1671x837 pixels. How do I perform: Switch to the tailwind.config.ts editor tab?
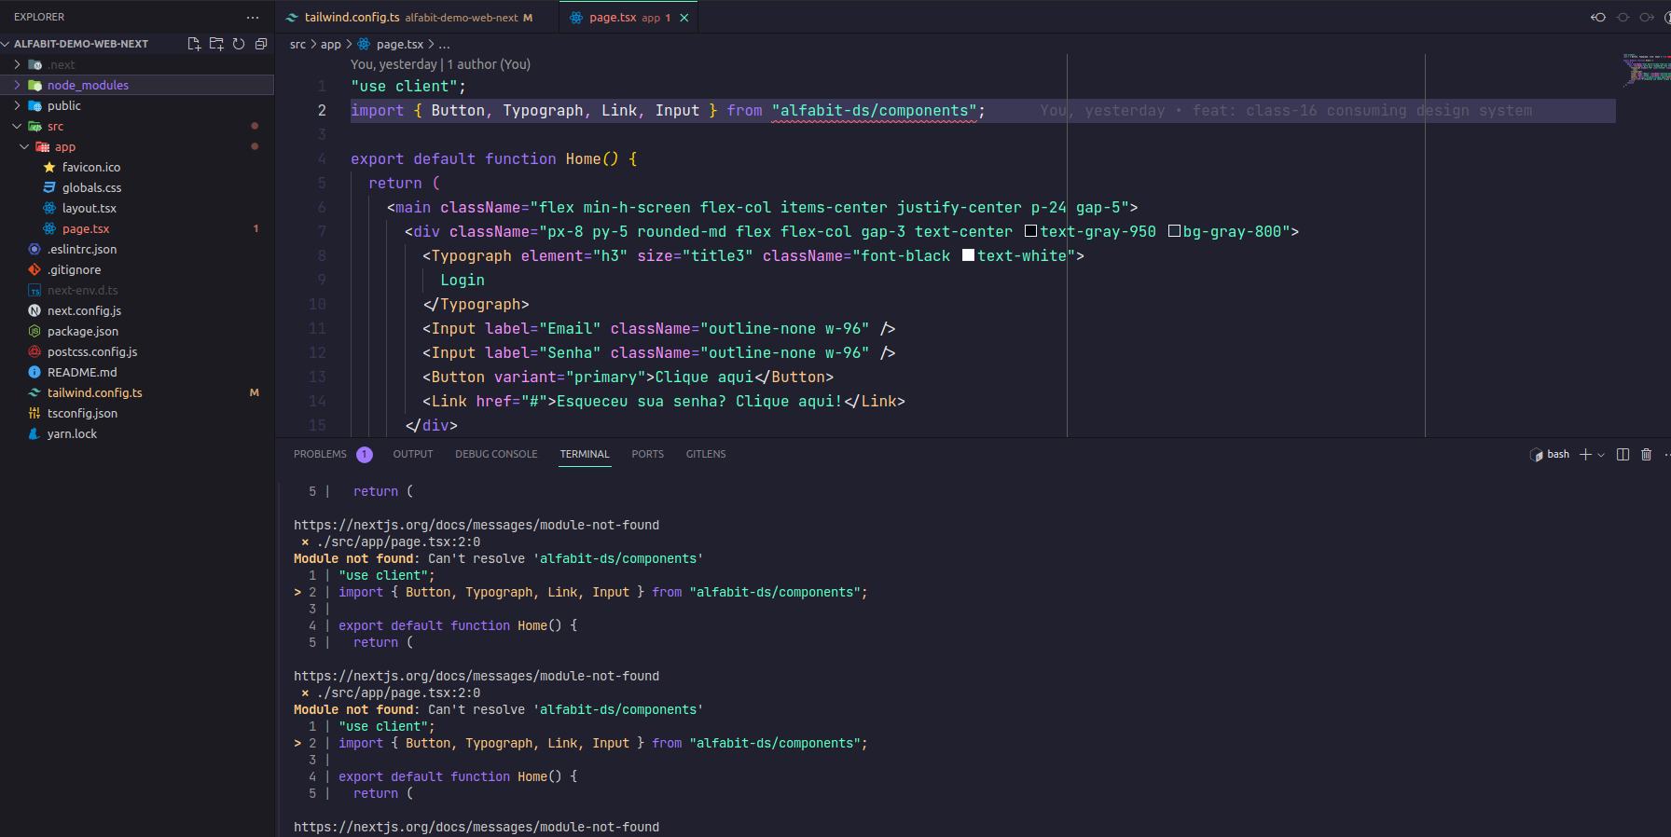418,18
